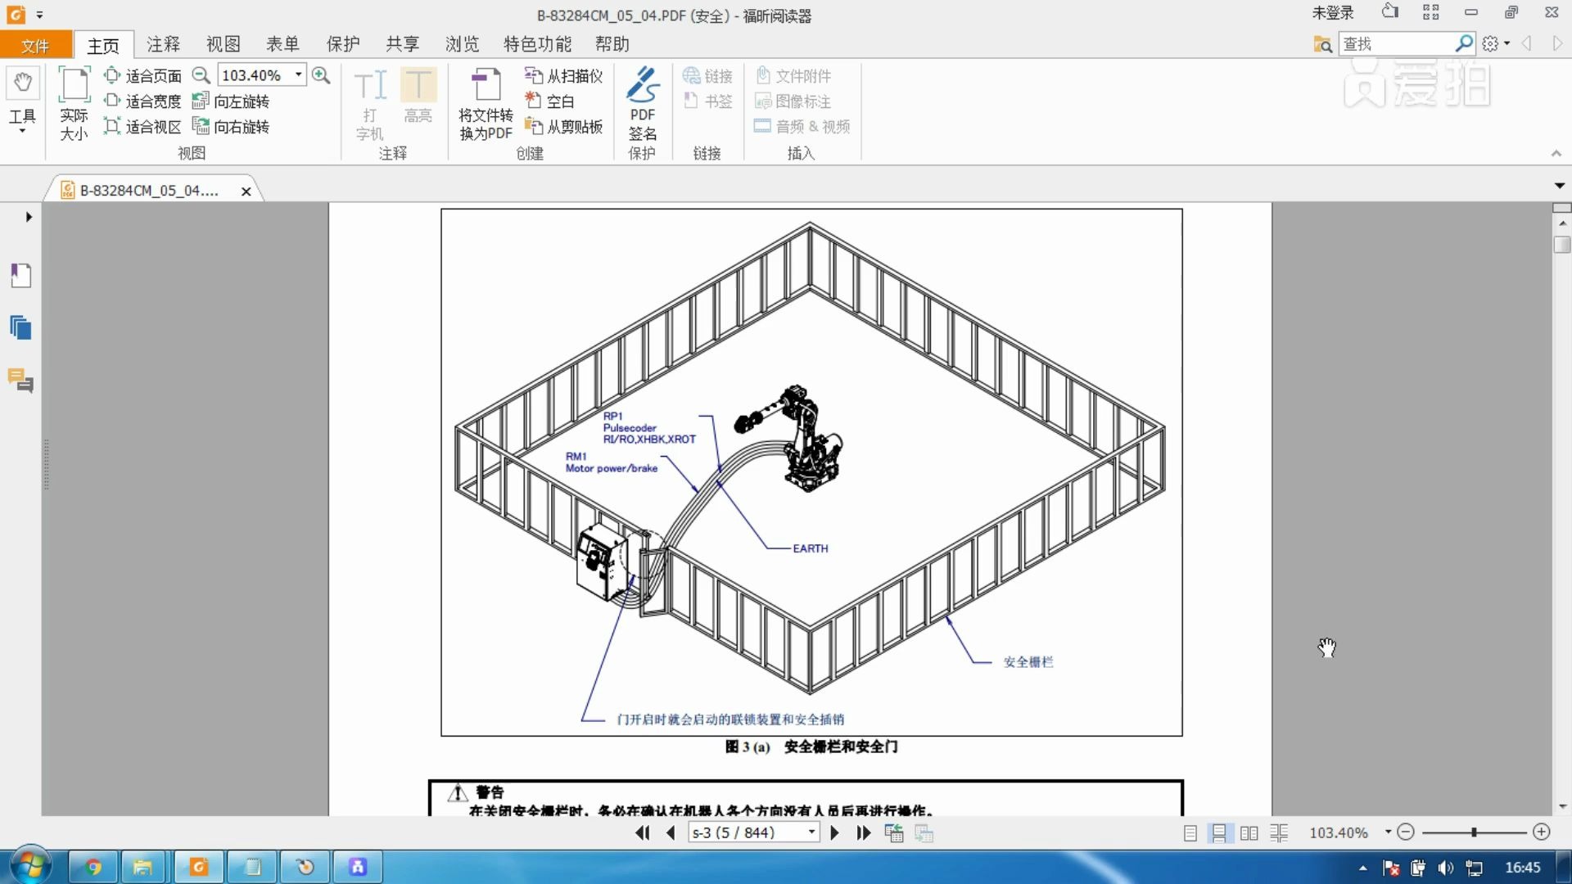The width and height of the screenshot is (1572, 884).
Task: Go to next page button
Action: pos(834,833)
